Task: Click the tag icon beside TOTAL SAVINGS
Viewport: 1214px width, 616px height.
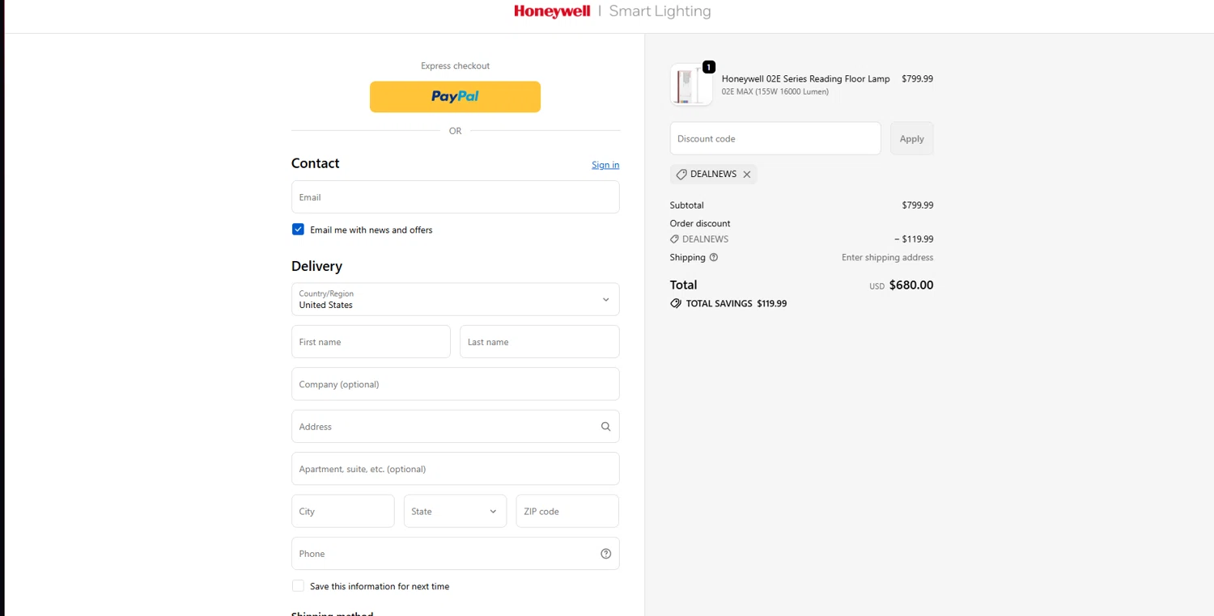Action: [676, 304]
